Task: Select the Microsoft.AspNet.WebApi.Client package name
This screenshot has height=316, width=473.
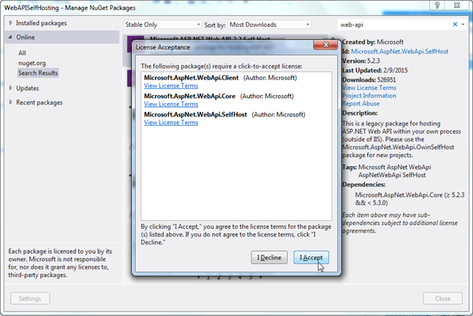Action: (x=191, y=78)
